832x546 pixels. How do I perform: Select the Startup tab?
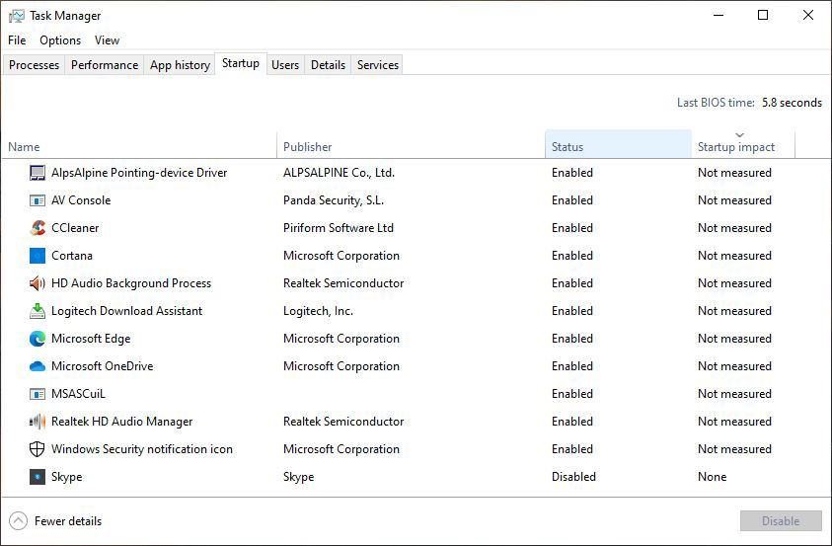(x=241, y=63)
